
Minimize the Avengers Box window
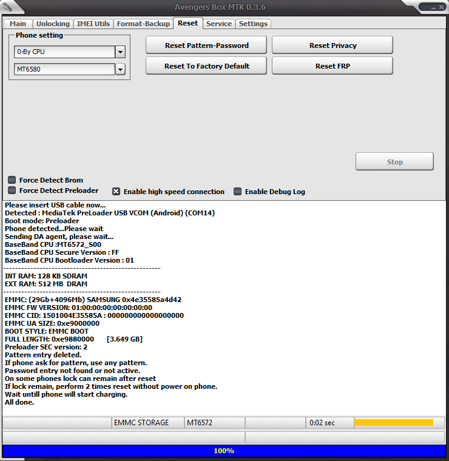[x=433, y=7]
